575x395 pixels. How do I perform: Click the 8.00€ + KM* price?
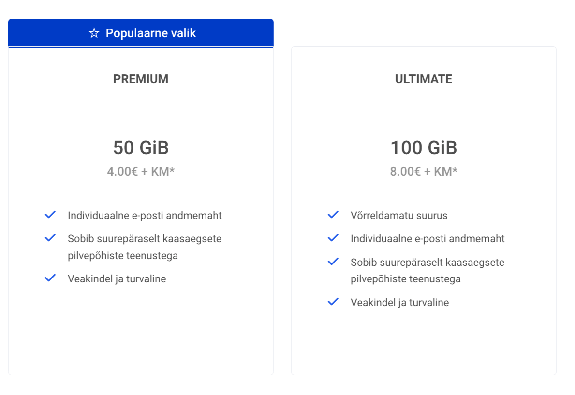(424, 171)
